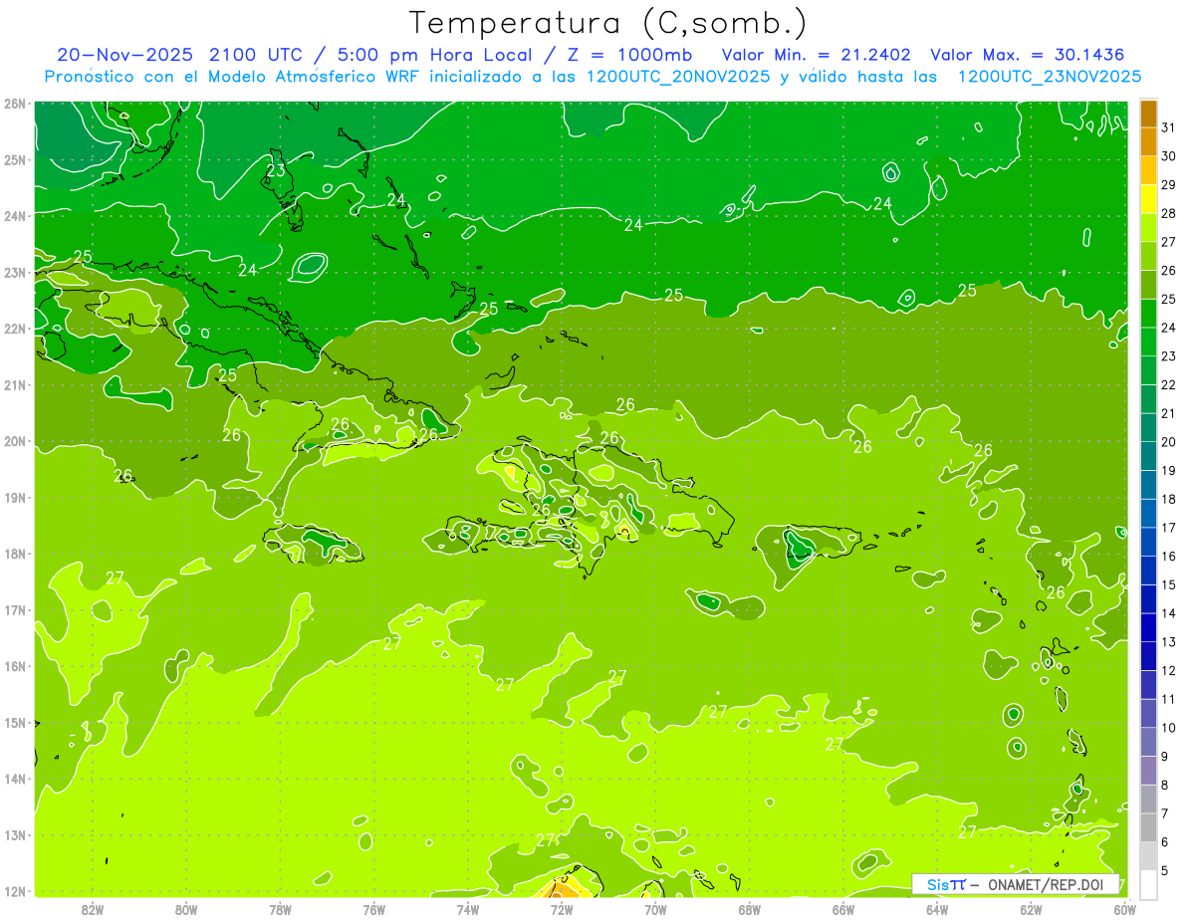Click the 74W longitude axis label
Viewport: 1195px width, 923px height.
467,909
